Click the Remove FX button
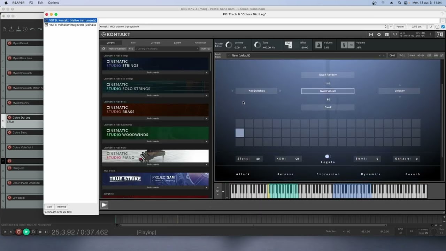This screenshot has width=446, height=251. click(x=62, y=207)
